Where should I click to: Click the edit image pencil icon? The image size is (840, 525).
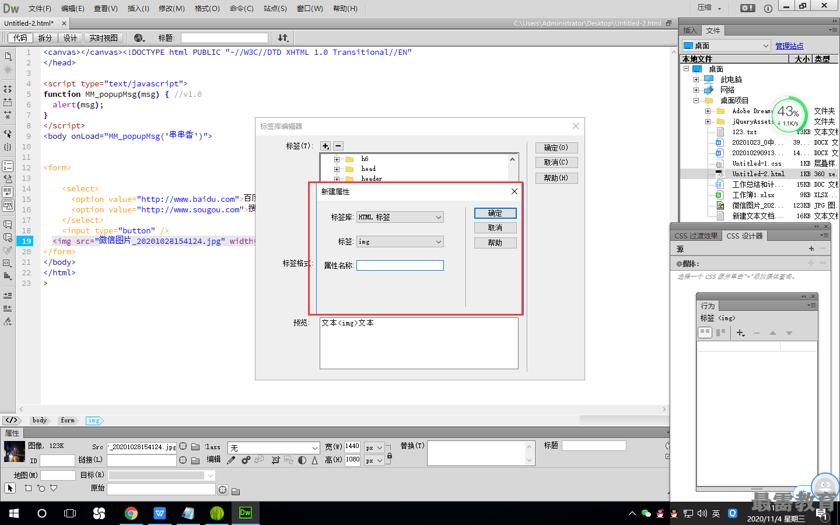click(x=232, y=460)
